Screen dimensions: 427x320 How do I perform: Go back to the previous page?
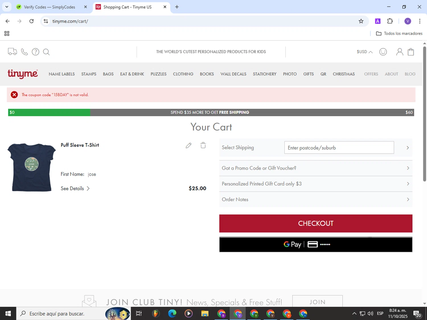click(8, 21)
